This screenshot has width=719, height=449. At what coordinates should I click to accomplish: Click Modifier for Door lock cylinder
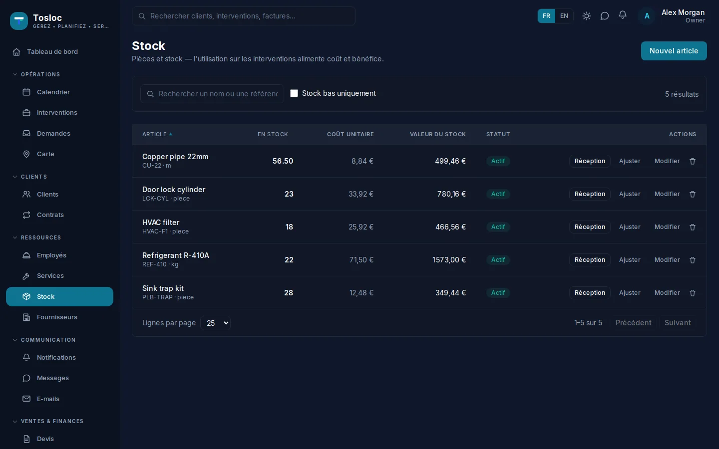pyautogui.click(x=667, y=194)
